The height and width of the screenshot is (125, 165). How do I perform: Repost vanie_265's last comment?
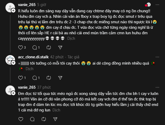pyautogui.click(x=48, y=120)
